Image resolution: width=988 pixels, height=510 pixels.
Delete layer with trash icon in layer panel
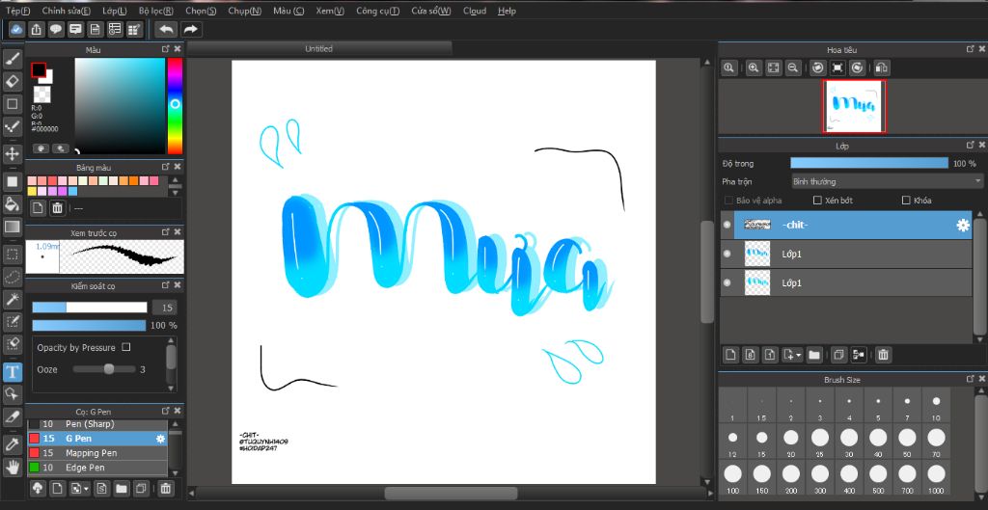[884, 355]
